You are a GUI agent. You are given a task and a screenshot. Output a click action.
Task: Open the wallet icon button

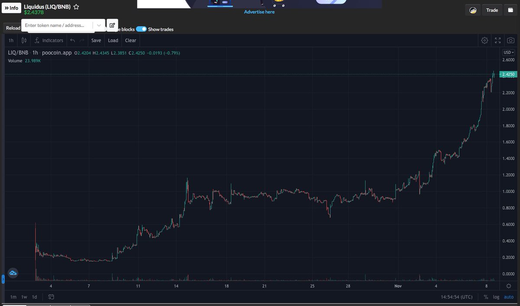pyautogui.click(x=510, y=10)
